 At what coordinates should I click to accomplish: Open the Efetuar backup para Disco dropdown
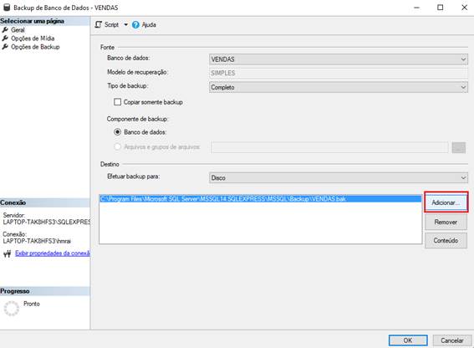[339, 177]
